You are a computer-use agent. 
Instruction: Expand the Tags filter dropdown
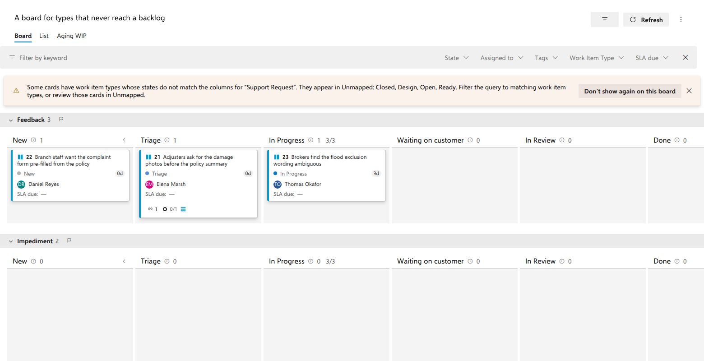click(547, 58)
